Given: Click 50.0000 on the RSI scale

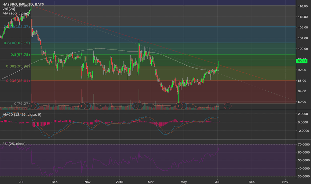Looking at the screenshot, I should 304,160.
